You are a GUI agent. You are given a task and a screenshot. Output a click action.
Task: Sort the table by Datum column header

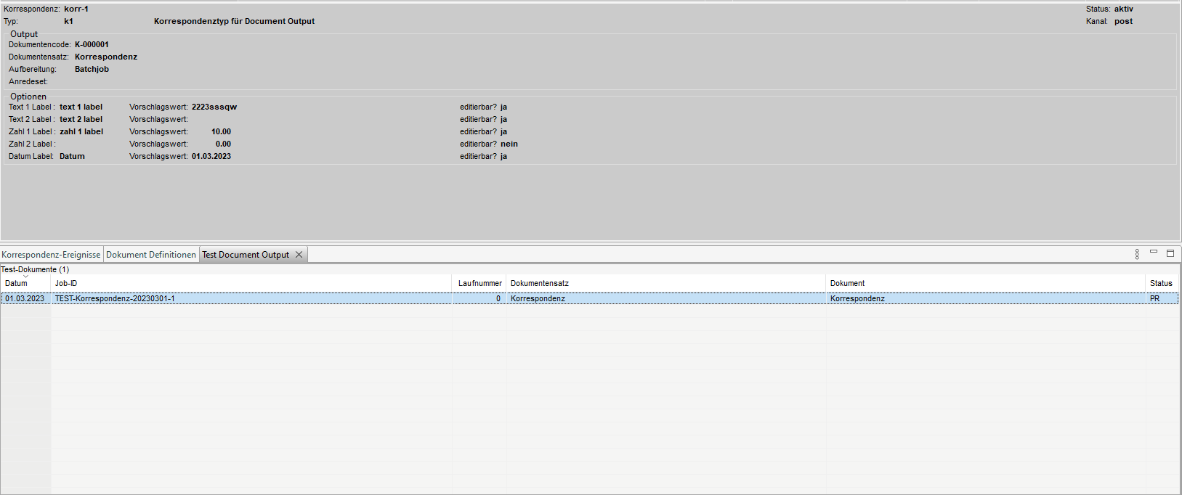[x=16, y=283]
